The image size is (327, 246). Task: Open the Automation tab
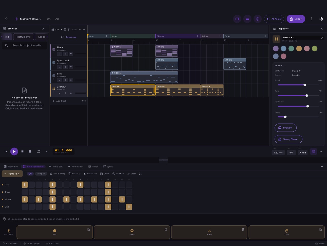point(75,167)
